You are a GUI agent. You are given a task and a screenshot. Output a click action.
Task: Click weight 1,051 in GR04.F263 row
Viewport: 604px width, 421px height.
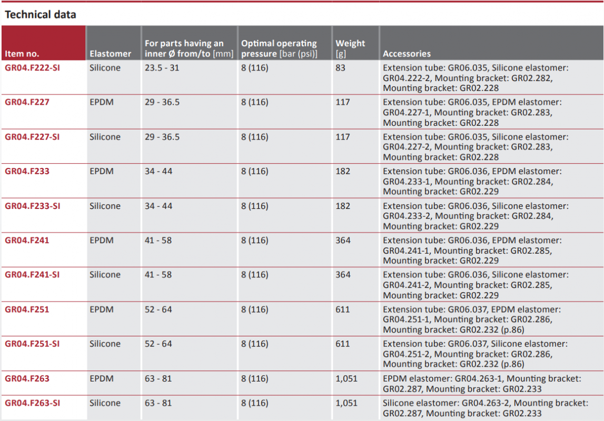coord(346,379)
